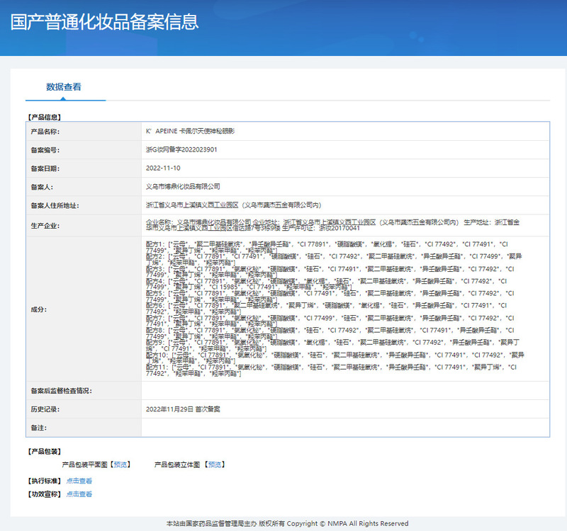Select the 配方1 ingredient line
This screenshot has height=531, width=567.
click(327, 247)
